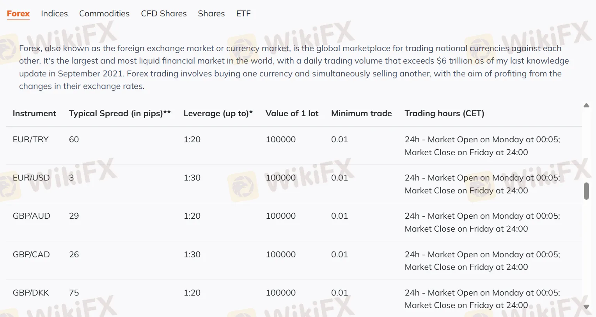Switch to the Shares tab

(211, 13)
